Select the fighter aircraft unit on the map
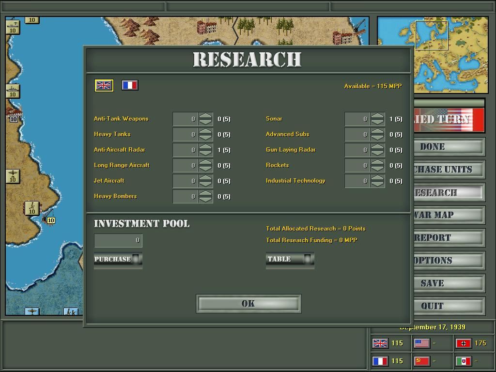The height and width of the screenshot is (372, 496). pos(13,177)
